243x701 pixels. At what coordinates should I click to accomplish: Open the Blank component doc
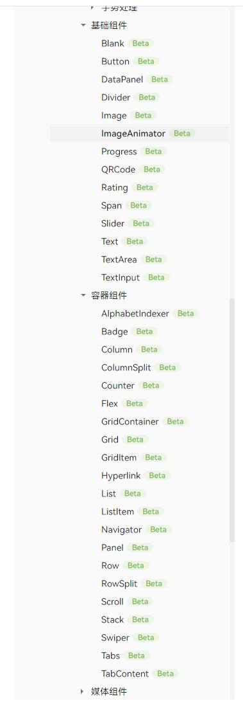(113, 43)
